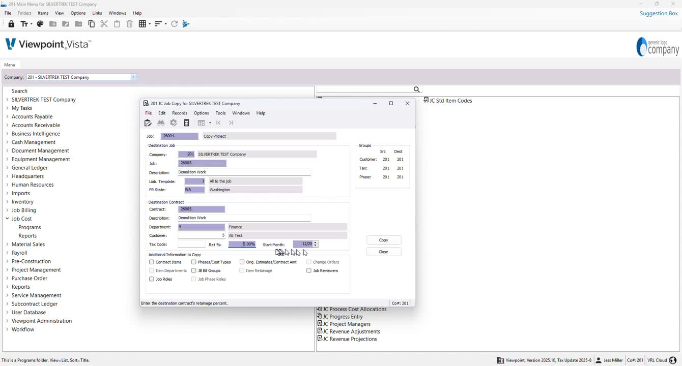Expand the Project Management tree node
Screen dimensions: 682x366
pos(7,270)
